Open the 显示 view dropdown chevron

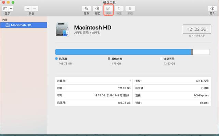pyautogui.click(x=11, y=9)
